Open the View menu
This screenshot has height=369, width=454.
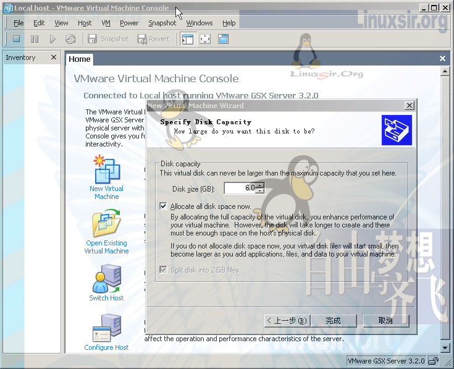[61, 23]
